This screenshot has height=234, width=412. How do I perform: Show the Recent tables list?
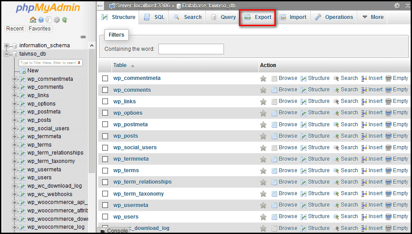click(15, 29)
